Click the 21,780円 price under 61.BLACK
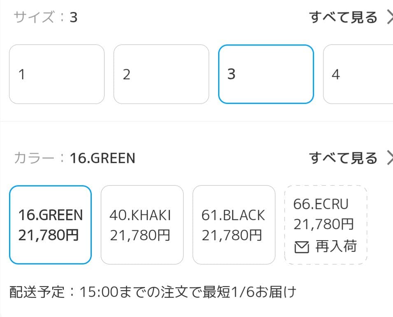This screenshot has width=393, height=317. point(232,235)
